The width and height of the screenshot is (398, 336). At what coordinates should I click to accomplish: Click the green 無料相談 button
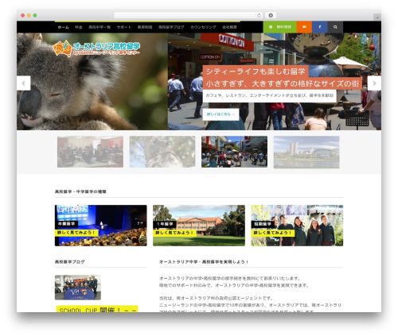pyautogui.click(x=279, y=27)
